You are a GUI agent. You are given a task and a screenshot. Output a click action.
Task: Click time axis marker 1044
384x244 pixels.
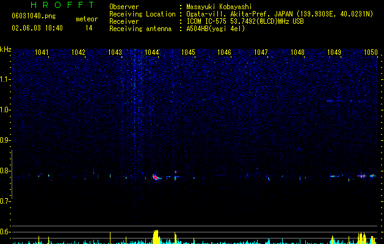pos(151,52)
